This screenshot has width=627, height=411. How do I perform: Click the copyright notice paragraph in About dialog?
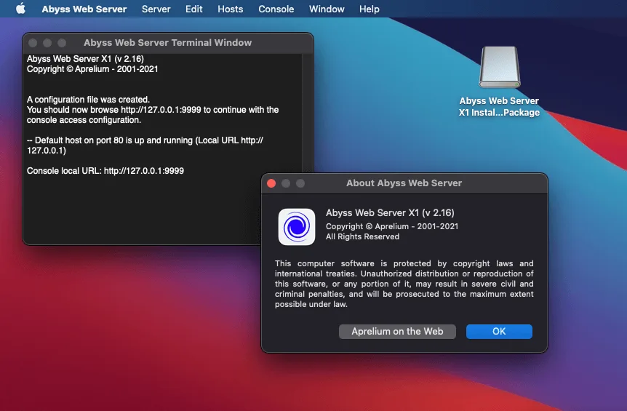(404, 284)
